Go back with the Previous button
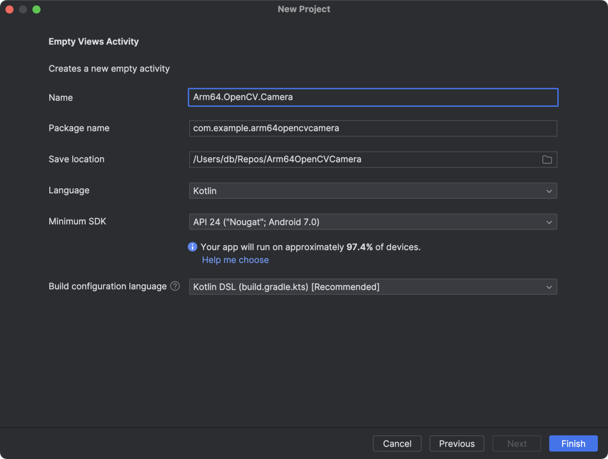 click(456, 443)
